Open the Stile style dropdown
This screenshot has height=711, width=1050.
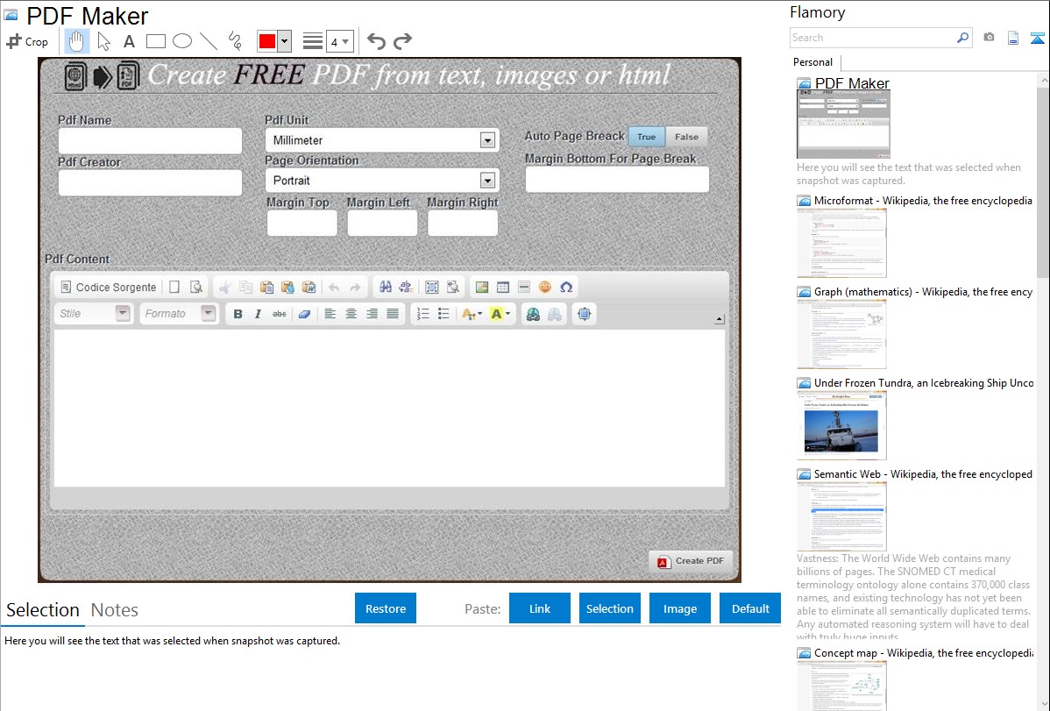click(93, 314)
